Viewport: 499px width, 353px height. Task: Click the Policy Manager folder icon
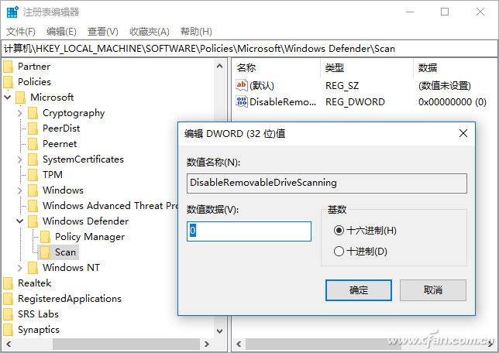coord(45,237)
